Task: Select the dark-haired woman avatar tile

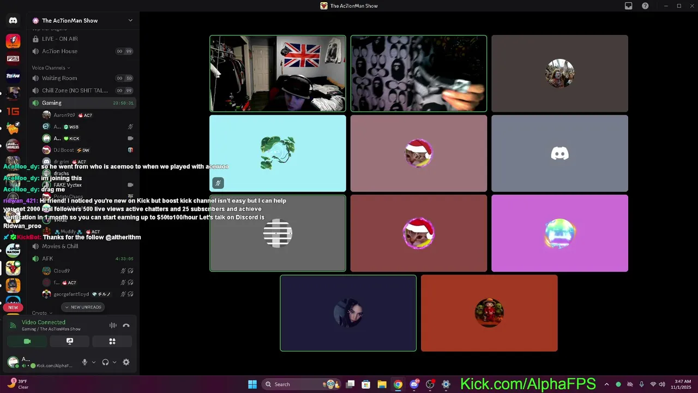Action: [x=348, y=313]
